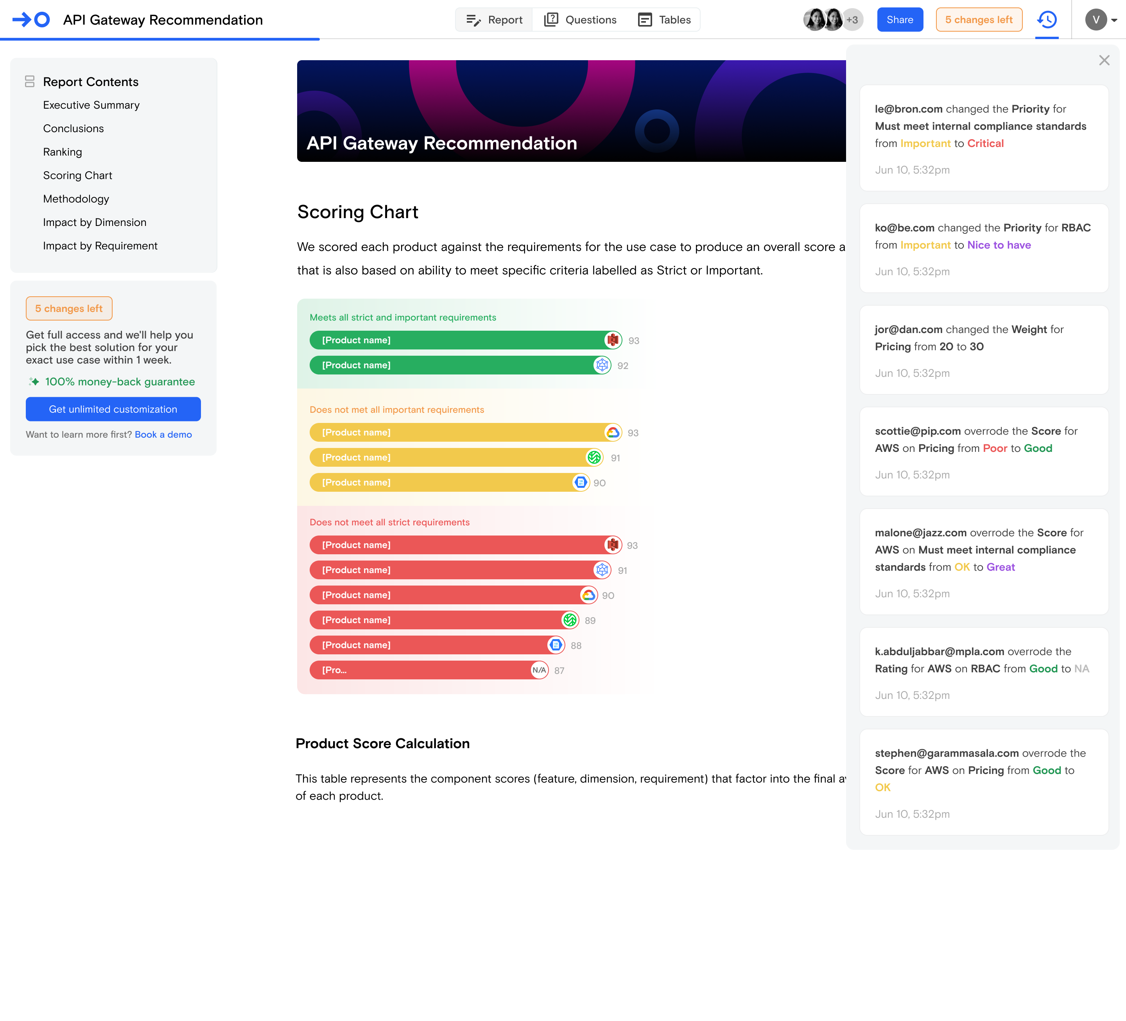
Task: Click the sparkle icon beside money-back guarantee
Action: click(x=34, y=382)
